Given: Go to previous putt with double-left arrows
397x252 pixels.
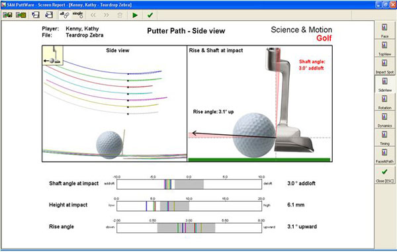Looking at the screenshot, I should [x=93, y=15].
